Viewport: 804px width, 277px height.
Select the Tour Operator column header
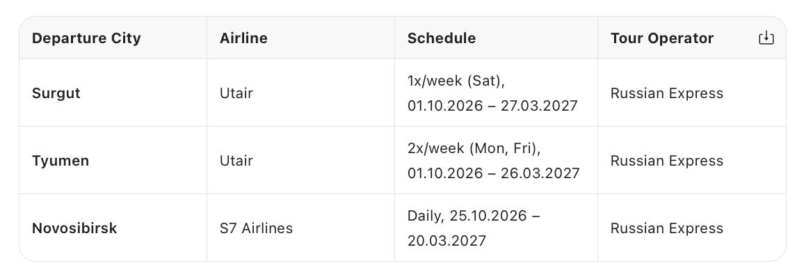(x=662, y=38)
